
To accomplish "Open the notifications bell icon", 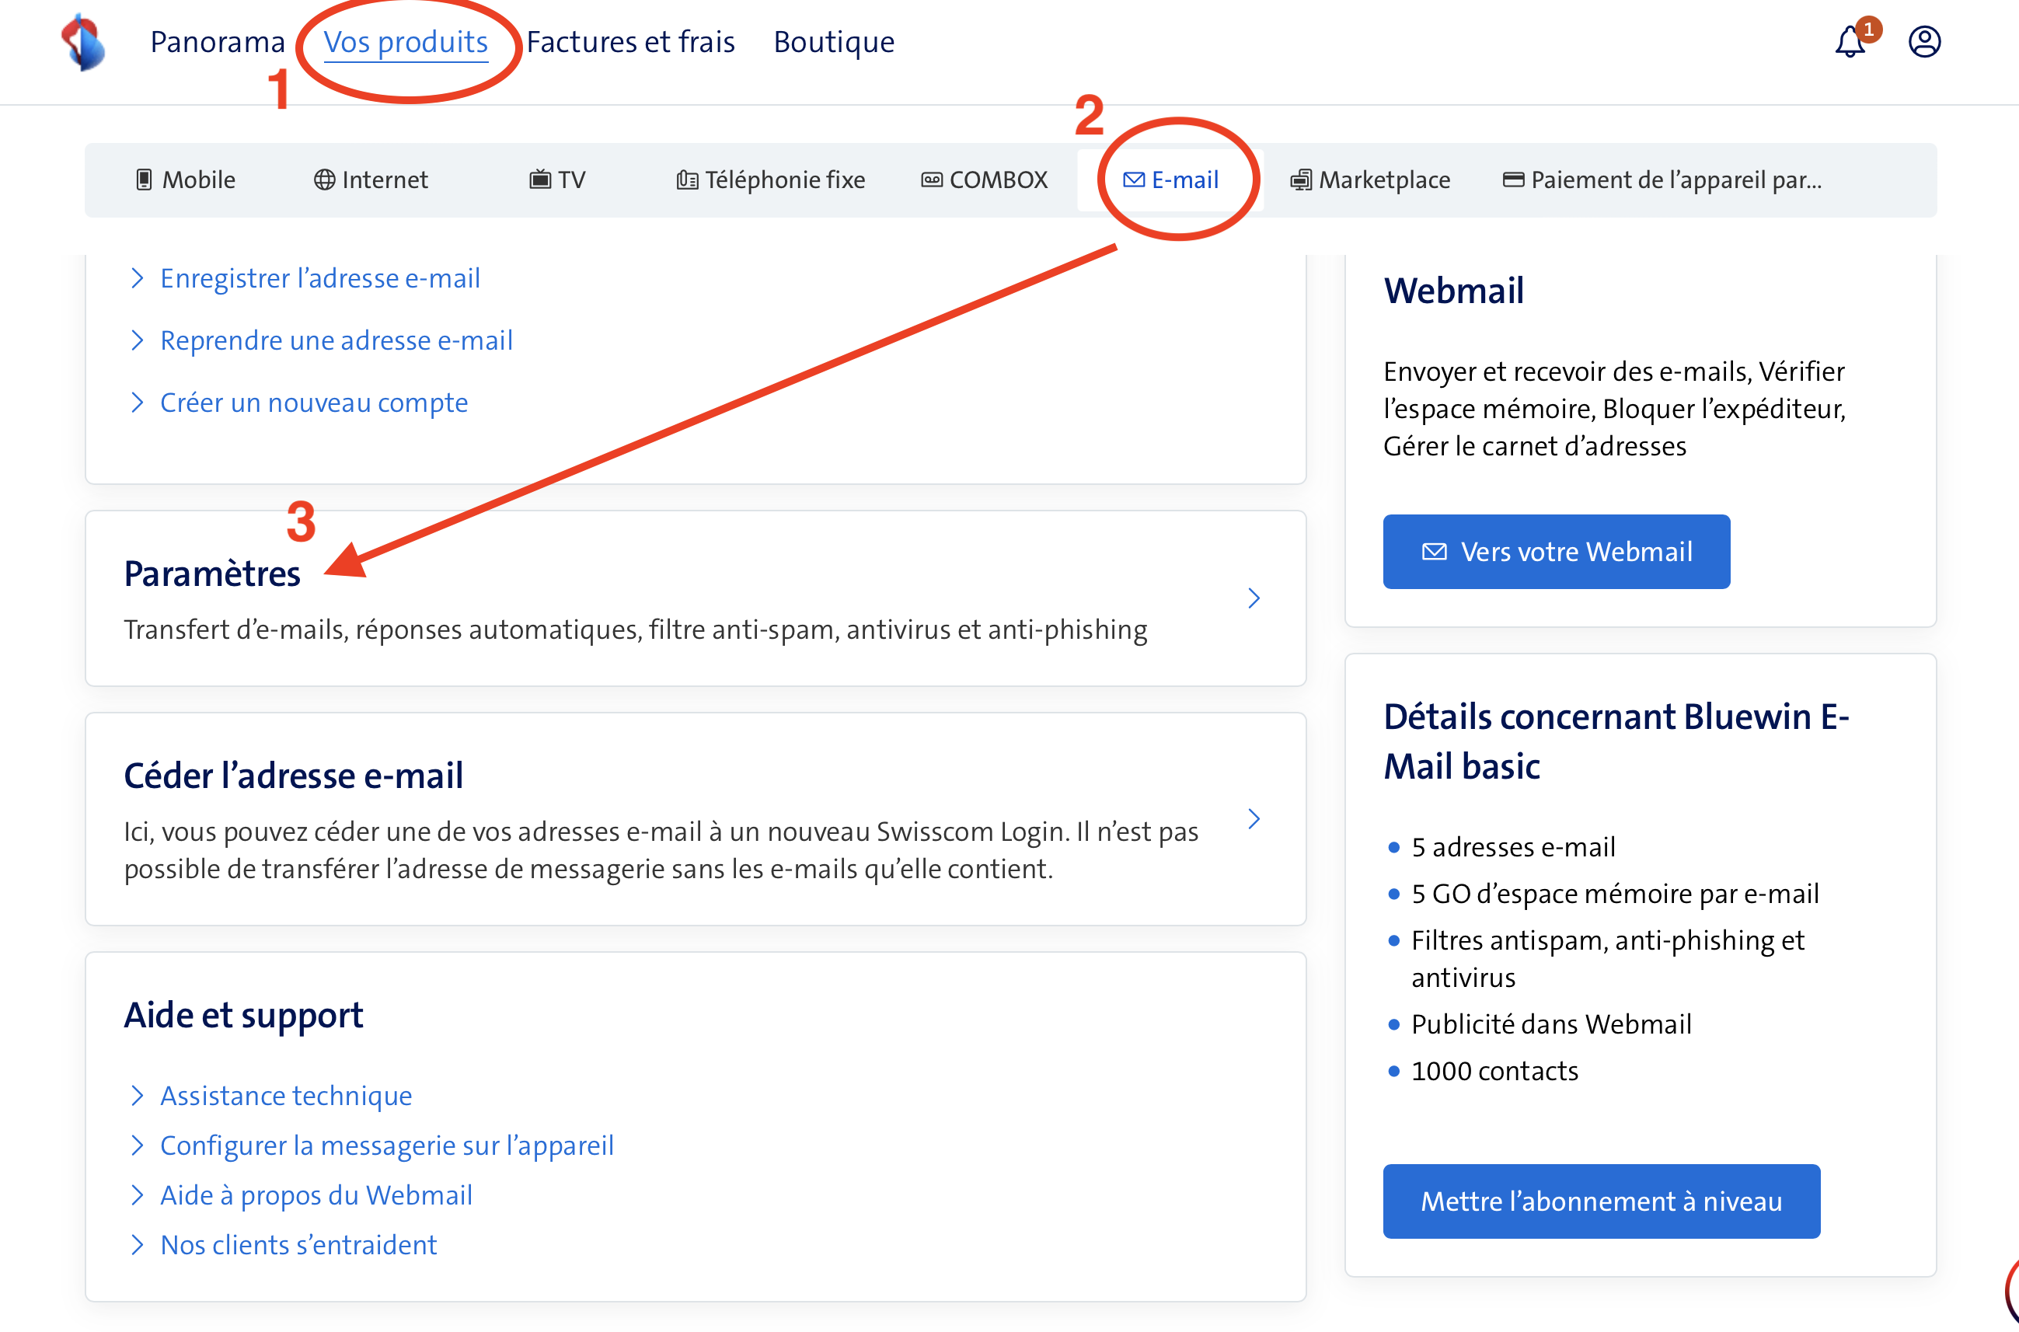I will [1851, 43].
